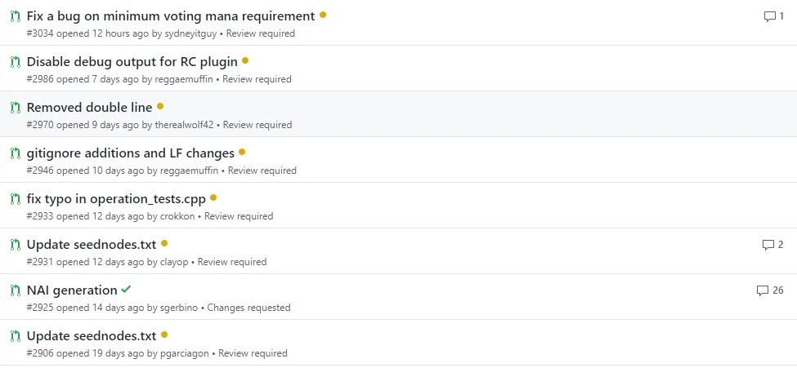Viewport: 797px width, 368px height.
Task: Open the author link sydneyitguy
Action: click(190, 33)
